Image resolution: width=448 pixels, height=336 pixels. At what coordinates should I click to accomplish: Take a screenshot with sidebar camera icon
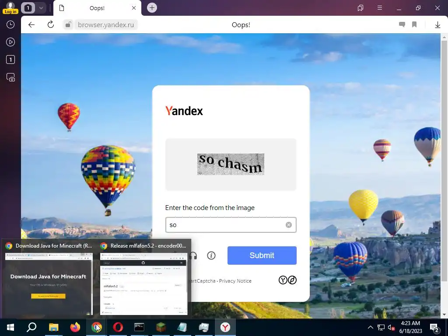[10, 77]
